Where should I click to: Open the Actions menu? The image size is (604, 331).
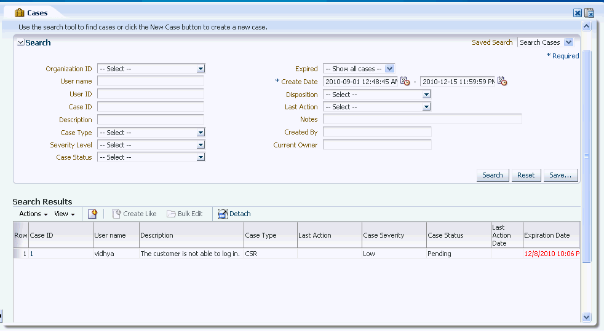pyautogui.click(x=33, y=214)
